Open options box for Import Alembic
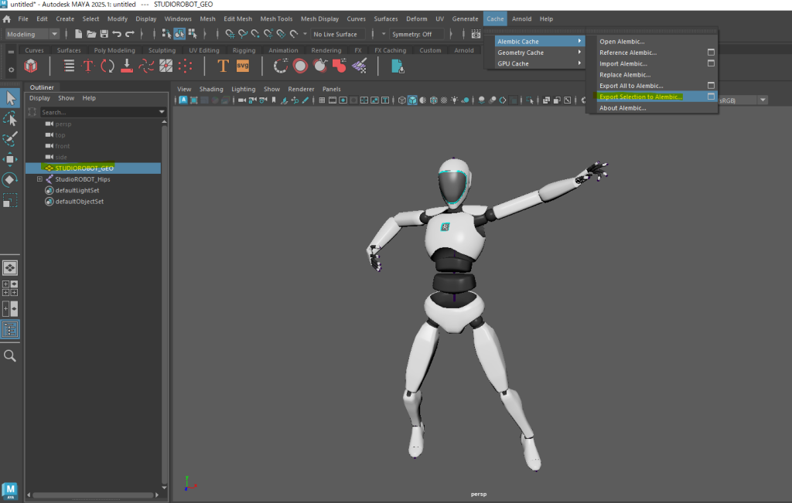792x503 pixels. 711,63
